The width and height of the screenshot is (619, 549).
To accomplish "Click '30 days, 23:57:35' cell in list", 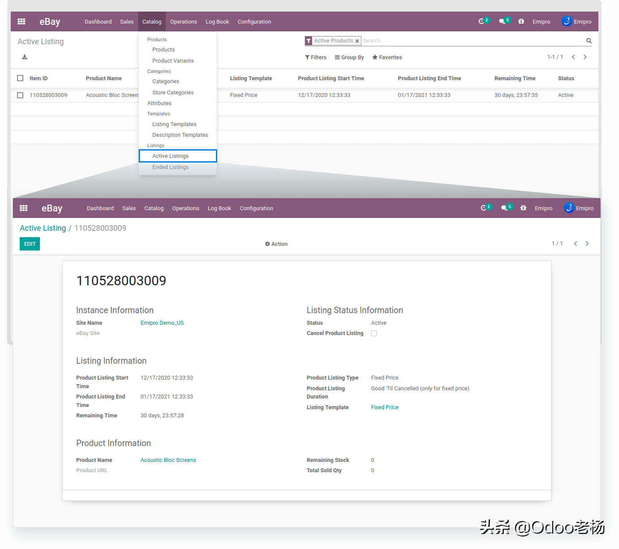I will (x=516, y=95).
